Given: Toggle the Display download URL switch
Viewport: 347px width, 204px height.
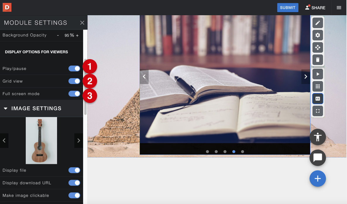Looking at the screenshot, I should pyautogui.click(x=74, y=183).
